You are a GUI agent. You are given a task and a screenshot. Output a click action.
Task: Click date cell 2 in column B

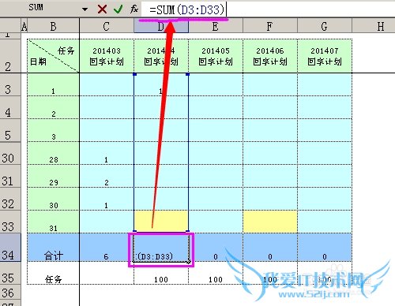[54, 107]
